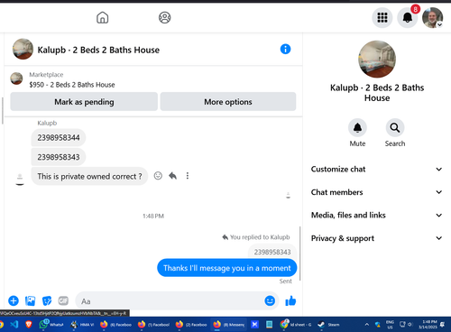Select message 2398958344
Image resolution: width=451 pixels, height=332 pixels.
pyautogui.click(x=59, y=138)
